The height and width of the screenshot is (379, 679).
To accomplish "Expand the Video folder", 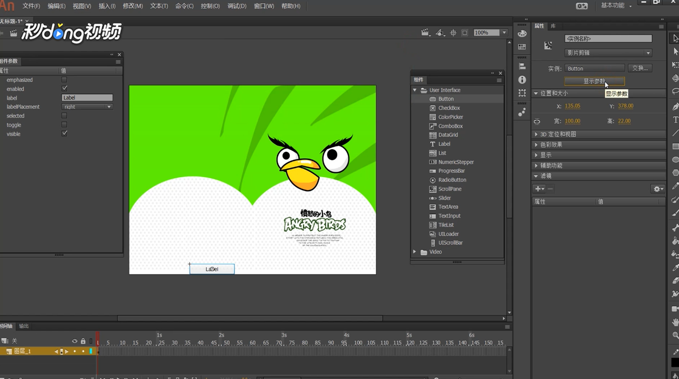I will 415,252.
